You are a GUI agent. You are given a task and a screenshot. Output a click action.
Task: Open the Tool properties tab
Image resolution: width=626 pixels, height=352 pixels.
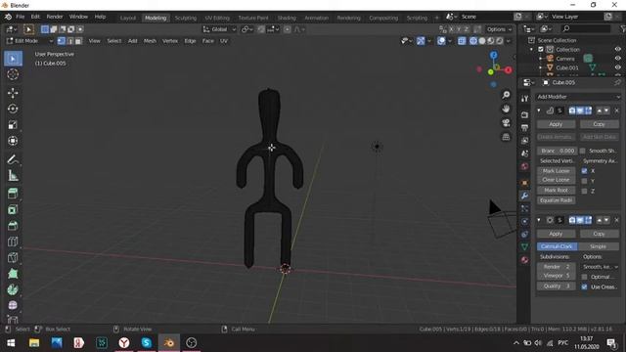coord(524,99)
